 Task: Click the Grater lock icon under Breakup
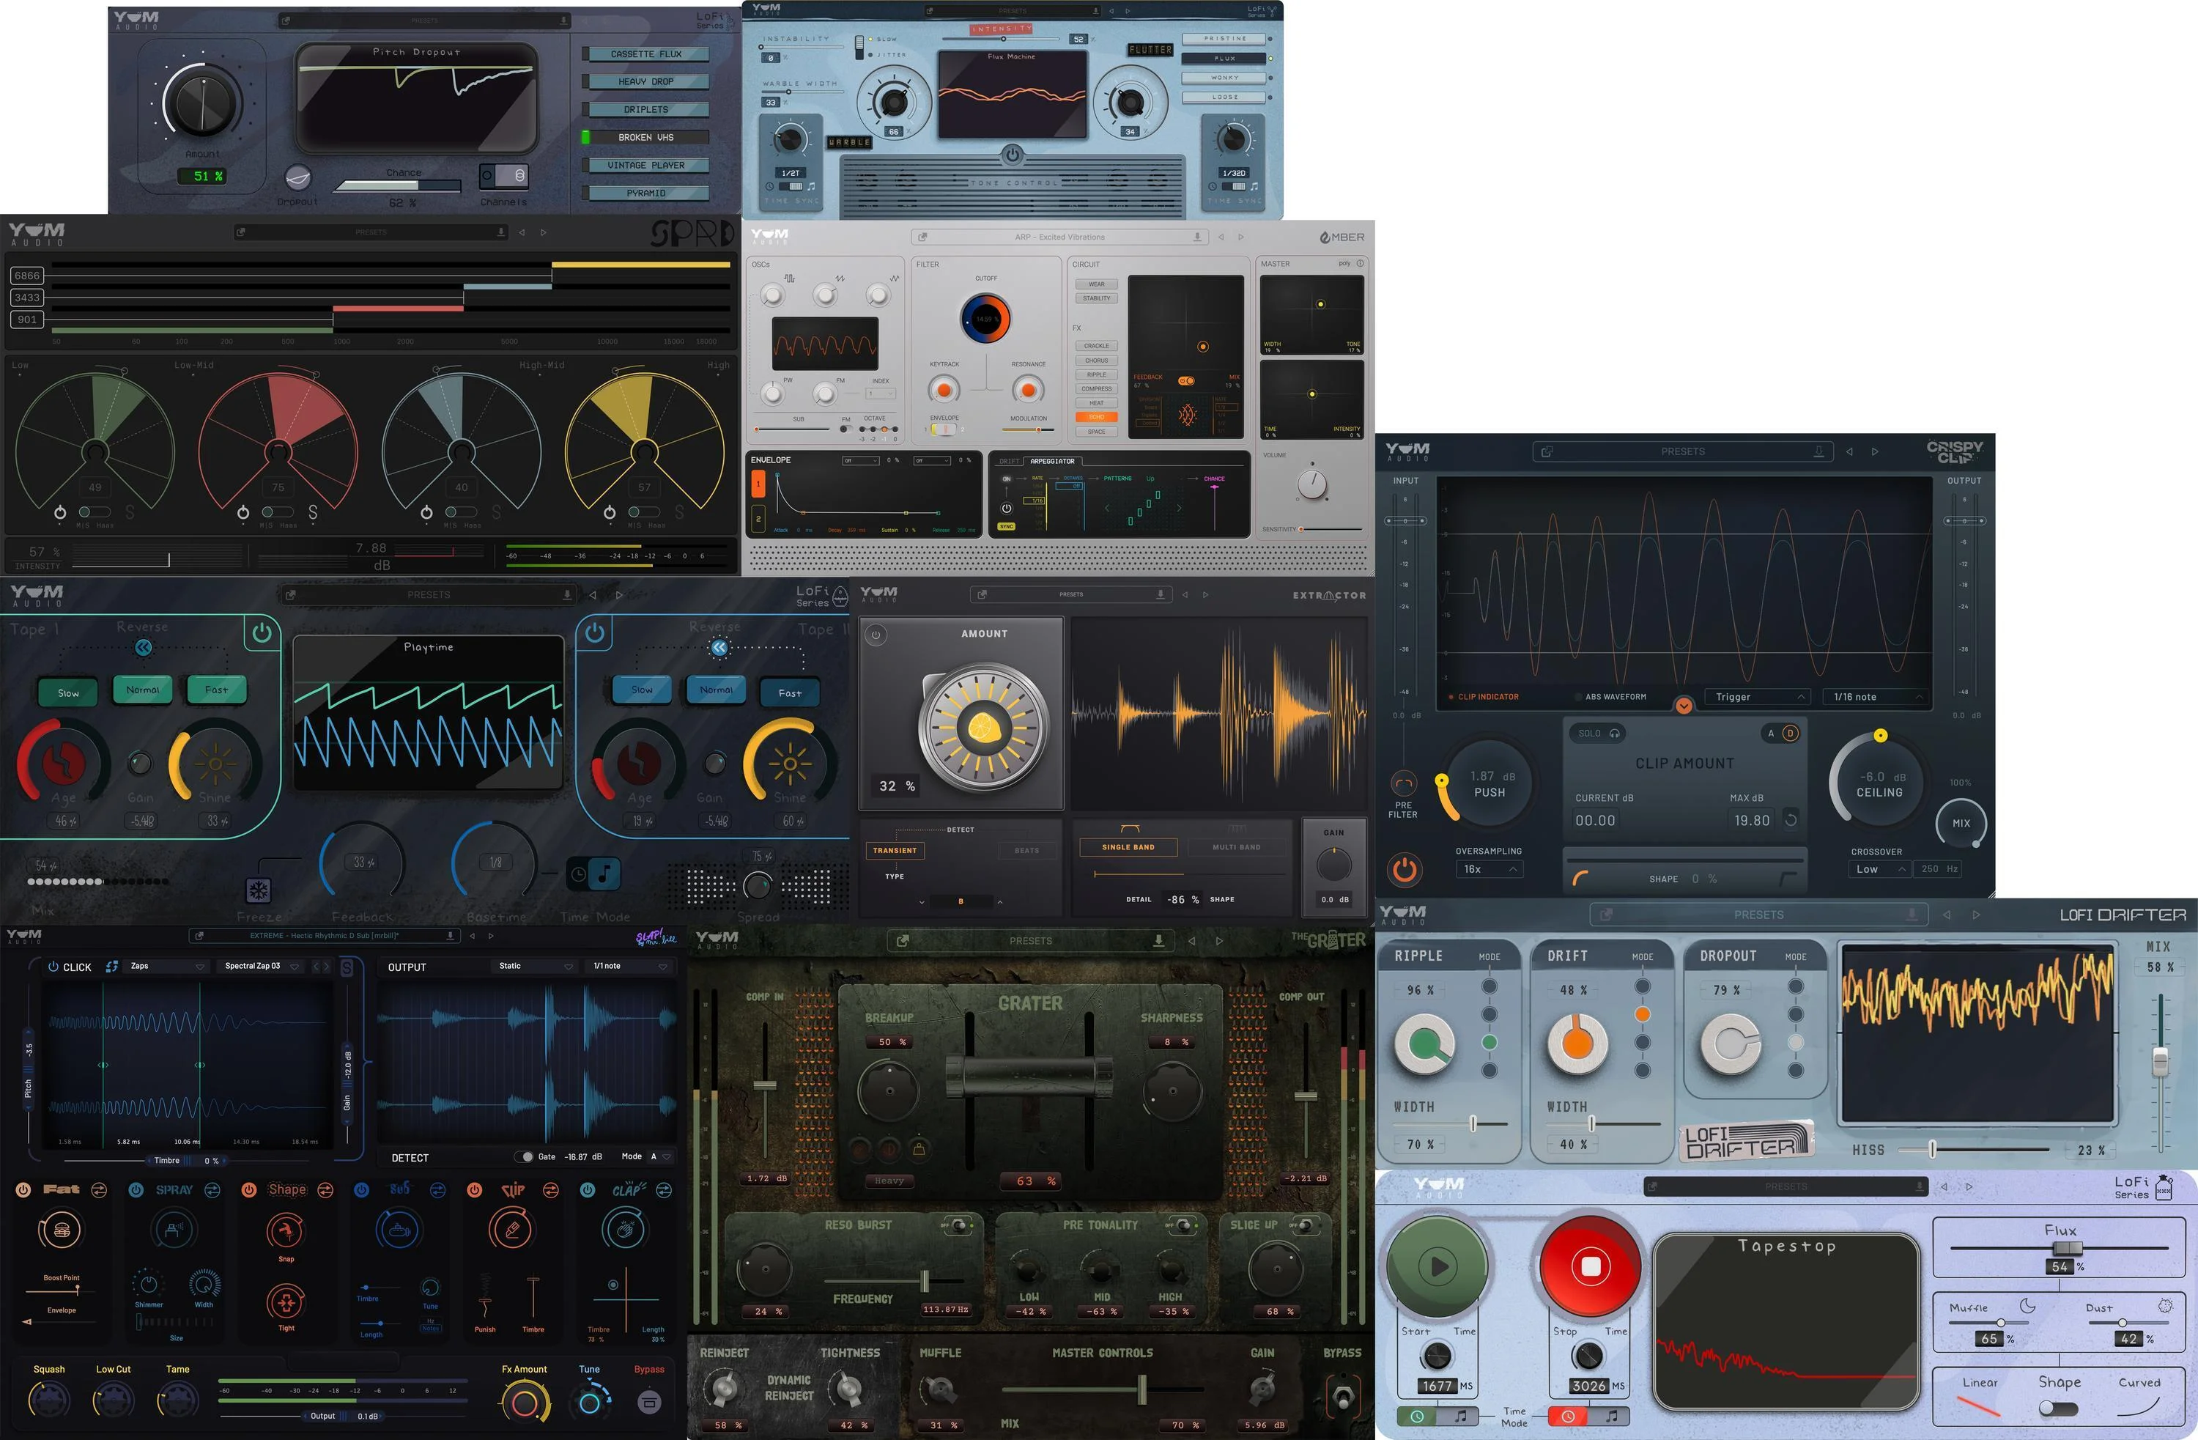coord(919,1149)
